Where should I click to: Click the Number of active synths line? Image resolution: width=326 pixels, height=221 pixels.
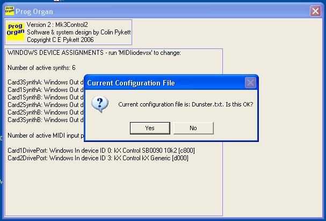pyautogui.click(x=42, y=67)
